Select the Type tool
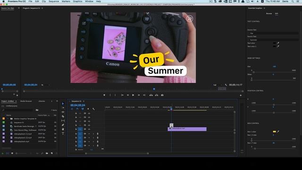Image resolution: width=302 pixels, height=170 pixels. pos(63,133)
